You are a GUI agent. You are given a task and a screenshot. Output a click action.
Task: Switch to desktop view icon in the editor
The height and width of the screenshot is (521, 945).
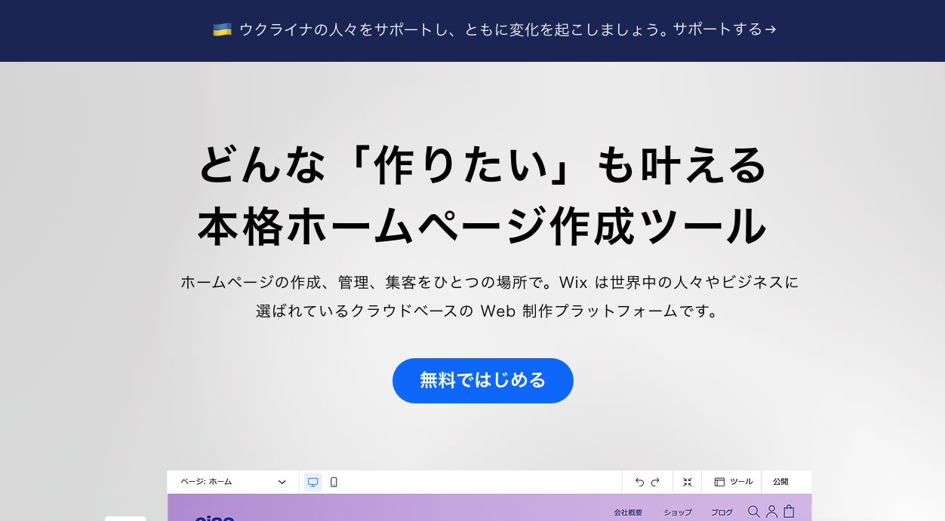coord(313,482)
